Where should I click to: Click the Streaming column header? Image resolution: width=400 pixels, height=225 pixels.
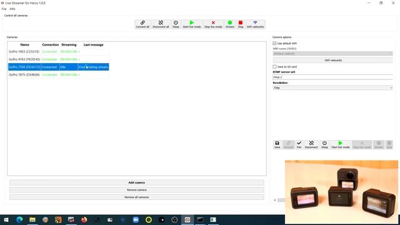point(69,44)
